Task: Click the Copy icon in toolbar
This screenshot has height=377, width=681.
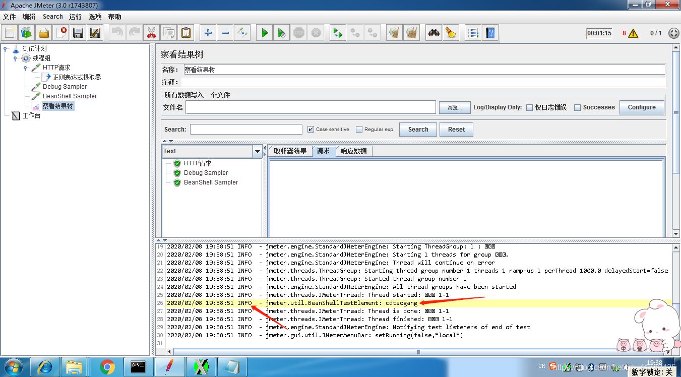Action: point(169,33)
